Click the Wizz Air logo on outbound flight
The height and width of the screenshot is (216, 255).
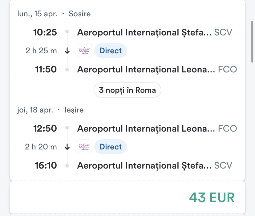point(84,51)
